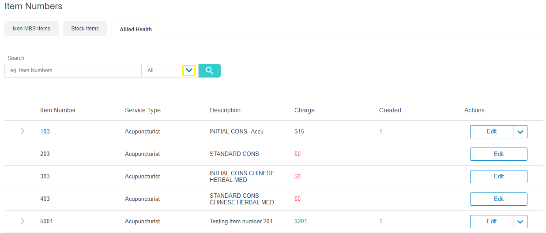
Task: Select item number 203 cell
Action: 45,154
